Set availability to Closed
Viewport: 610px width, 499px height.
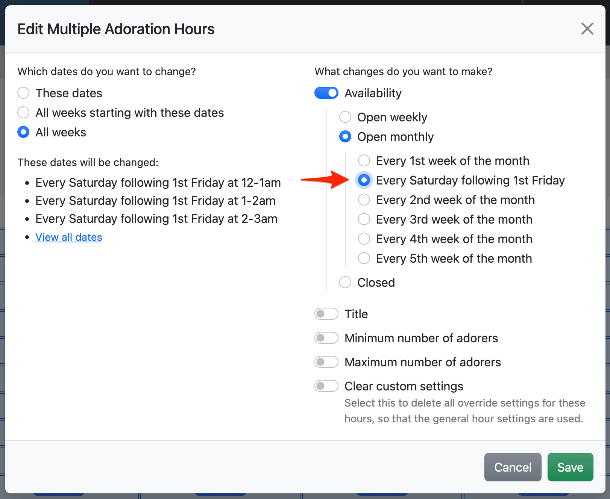[x=345, y=283]
